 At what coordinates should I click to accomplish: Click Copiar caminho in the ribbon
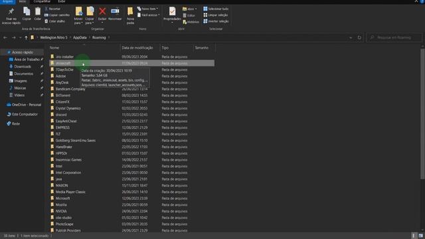[57, 15]
